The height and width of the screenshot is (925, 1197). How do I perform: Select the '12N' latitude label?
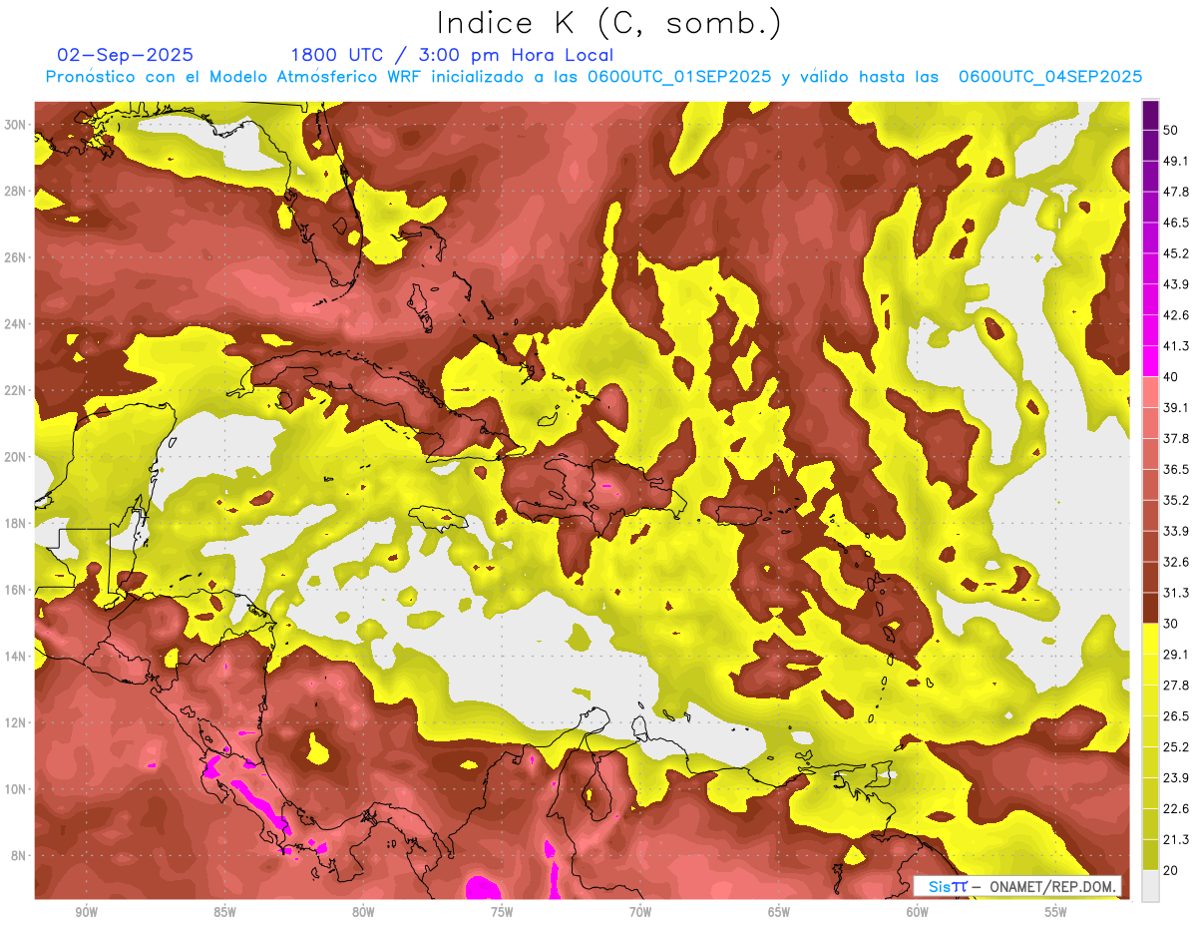click(16, 722)
